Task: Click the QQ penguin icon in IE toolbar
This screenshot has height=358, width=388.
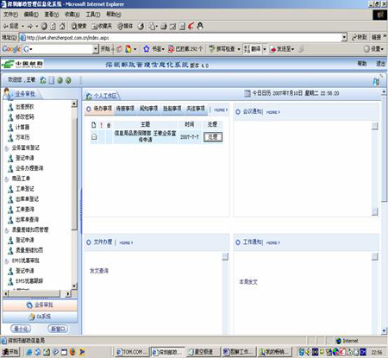Action: coord(200,26)
